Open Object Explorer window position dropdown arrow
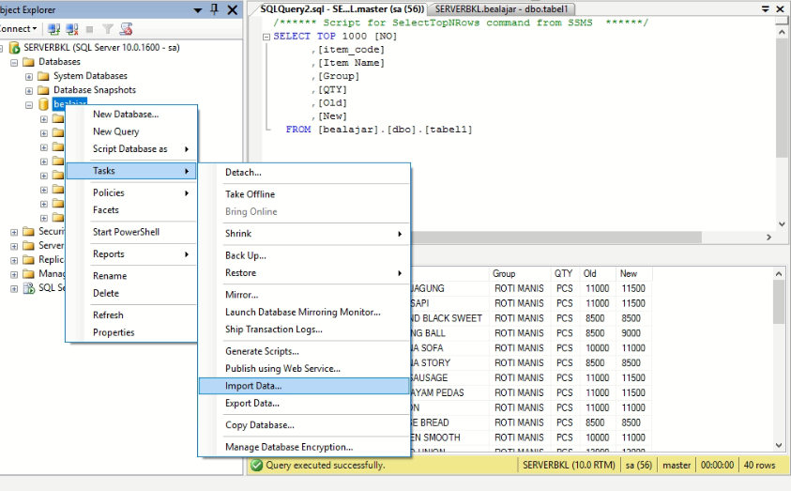The width and height of the screenshot is (791, 491). coord(198,10)
